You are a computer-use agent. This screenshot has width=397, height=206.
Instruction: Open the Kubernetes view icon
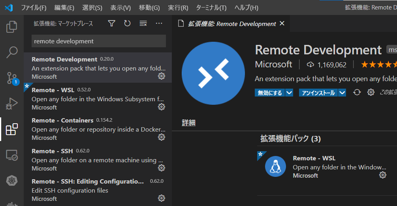coord(11,180)
